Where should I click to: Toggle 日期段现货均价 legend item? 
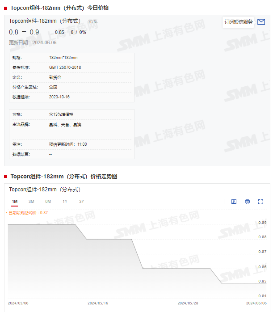click(x=27, y=213)
